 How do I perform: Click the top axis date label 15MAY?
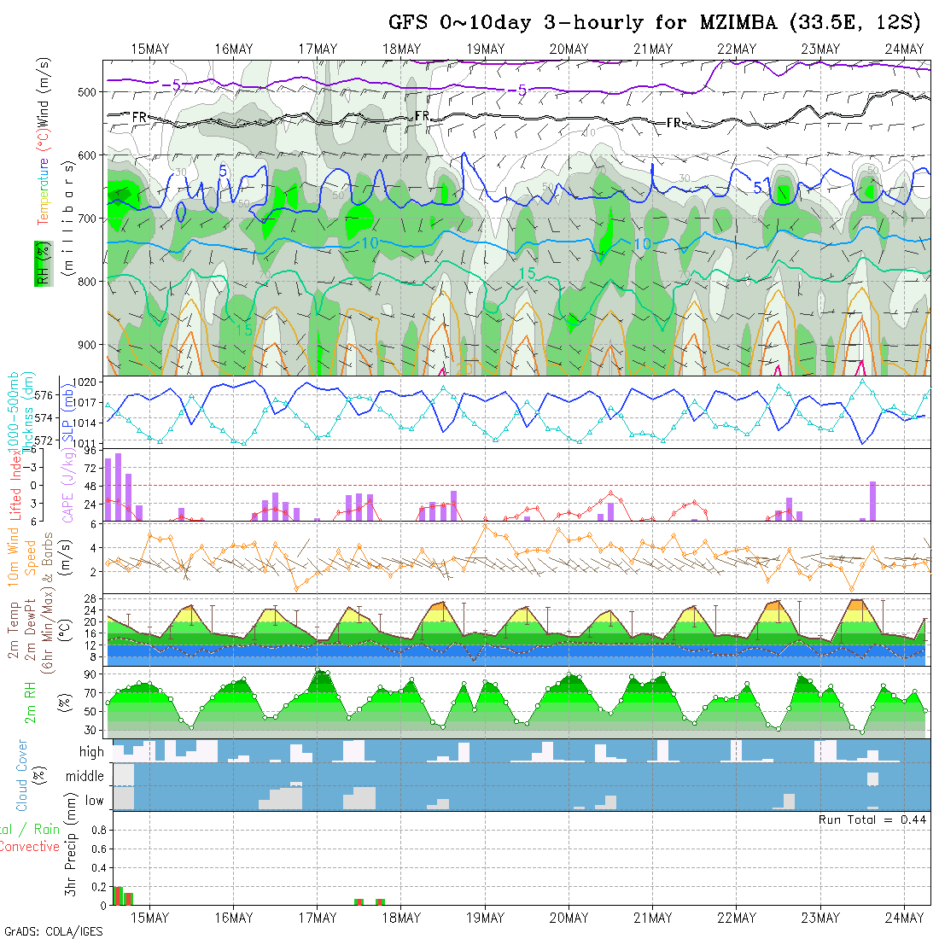coord(149,50)
